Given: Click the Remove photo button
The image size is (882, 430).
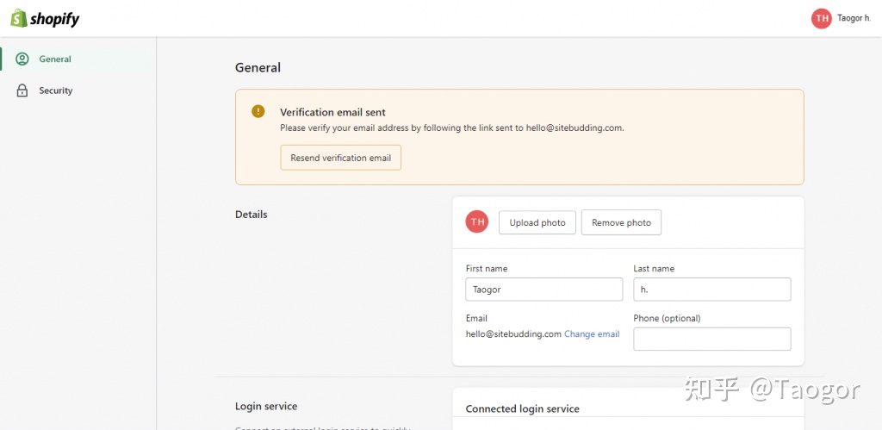Looking at the screenshot, I should [621, 222].
